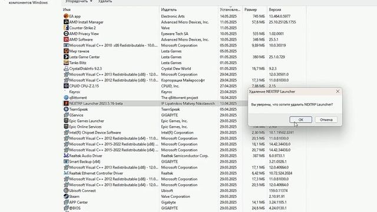The image size is (377, 212).
Task: Select the AMD Software icon
Action: (x=66, y=39)
